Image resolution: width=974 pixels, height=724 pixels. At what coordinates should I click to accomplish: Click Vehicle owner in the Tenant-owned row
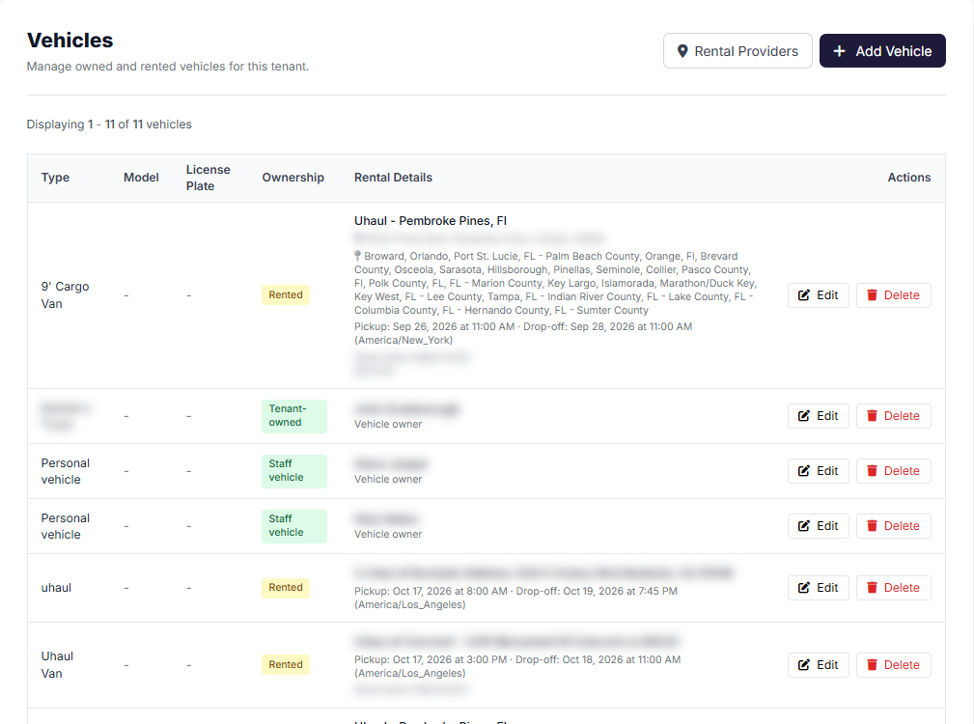pos(388,424)
